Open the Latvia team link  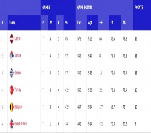tap(18, 38)
